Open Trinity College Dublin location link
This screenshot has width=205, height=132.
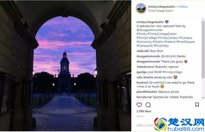tap(160, 11)
